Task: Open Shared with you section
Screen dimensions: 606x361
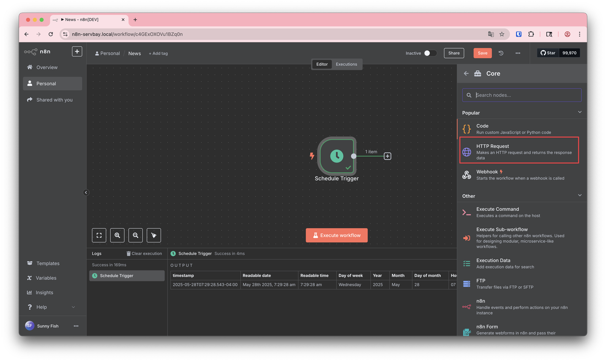Action: 53,100
